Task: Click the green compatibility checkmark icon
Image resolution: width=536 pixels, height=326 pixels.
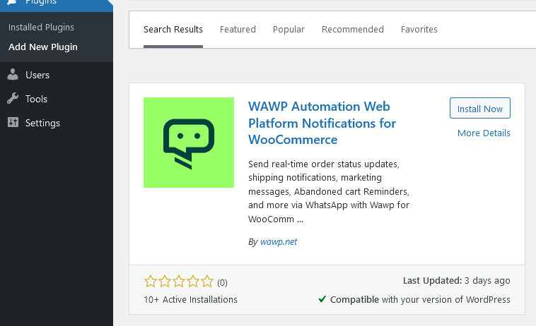Action: [322, 299]
